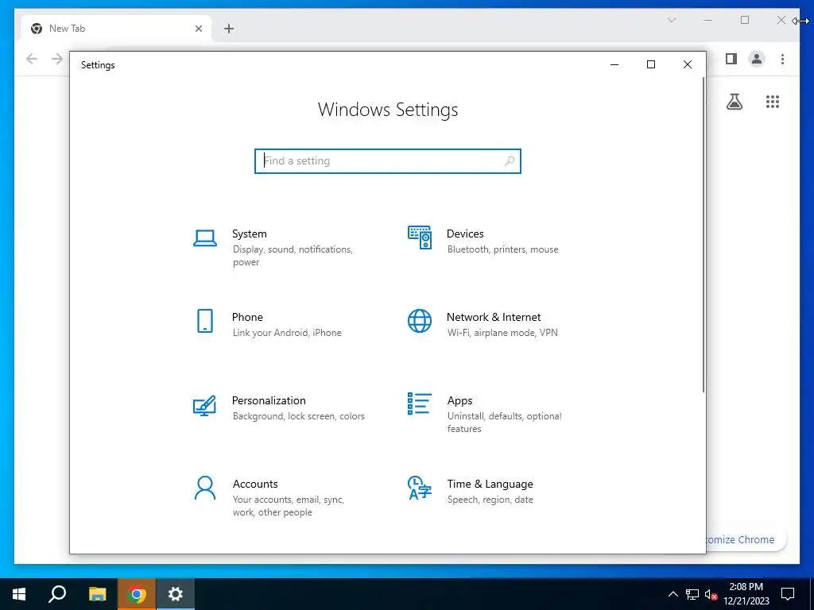The image size is (814, 610).
Task: Click 'Background, lock screen, colors' text
Action: pyautogui.click(x=299, y=416)
